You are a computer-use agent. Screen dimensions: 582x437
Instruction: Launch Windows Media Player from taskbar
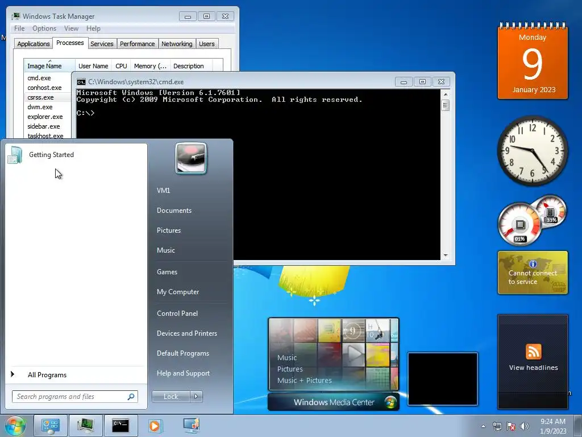155,426
